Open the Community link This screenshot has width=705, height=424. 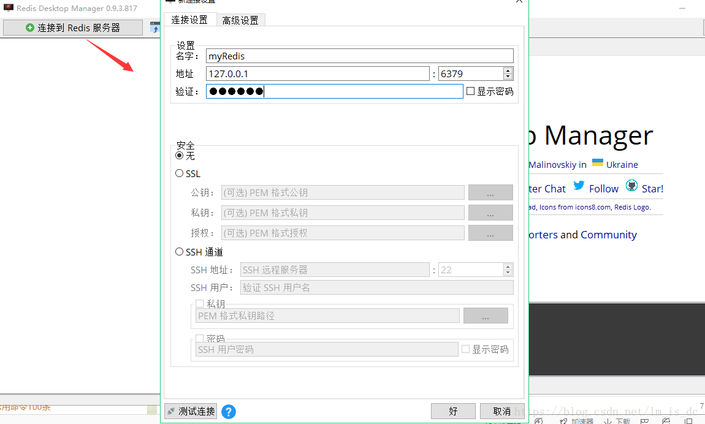(x=608, y=235)
